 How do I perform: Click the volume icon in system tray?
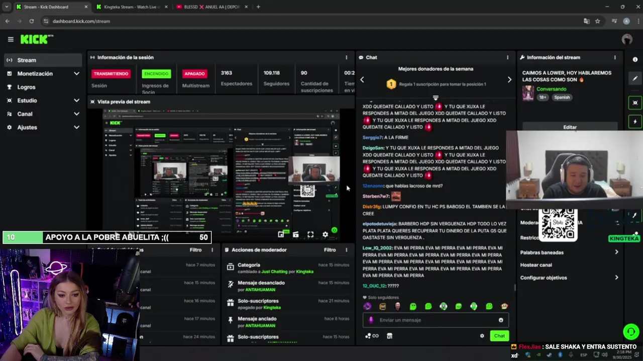(604, 355)
